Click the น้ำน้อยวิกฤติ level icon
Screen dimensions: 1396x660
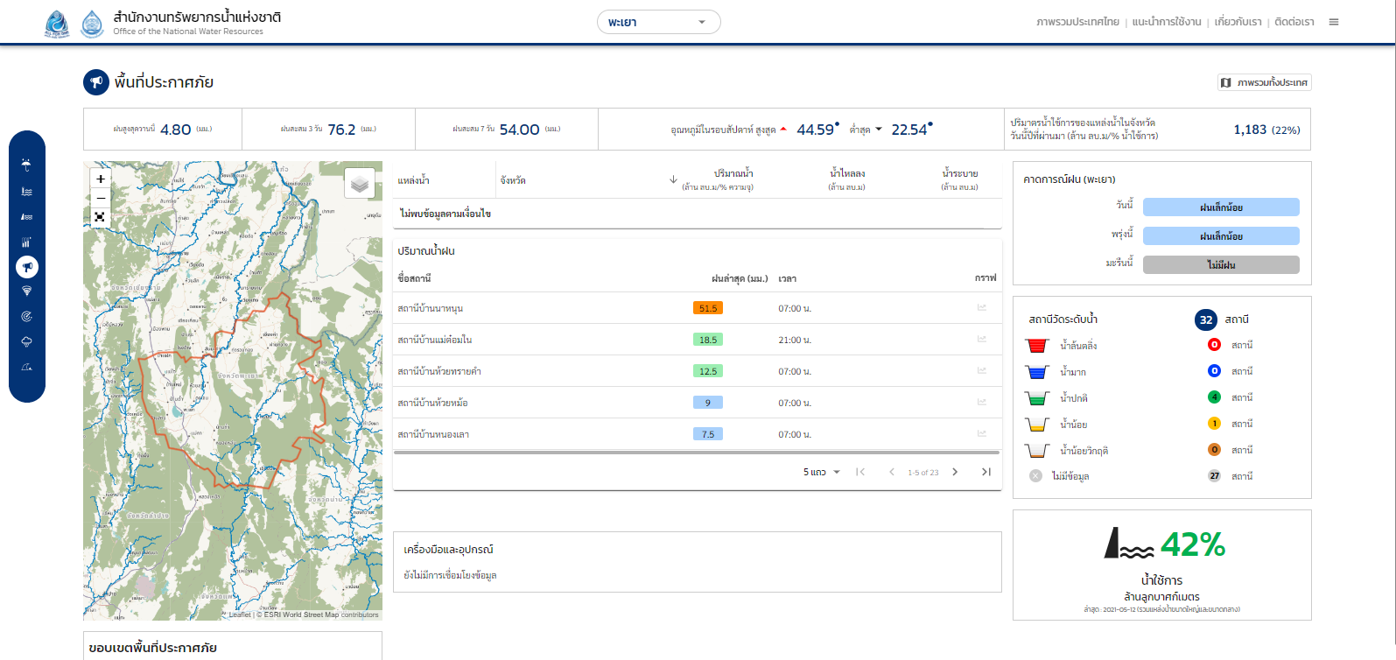coord(1036,450)
